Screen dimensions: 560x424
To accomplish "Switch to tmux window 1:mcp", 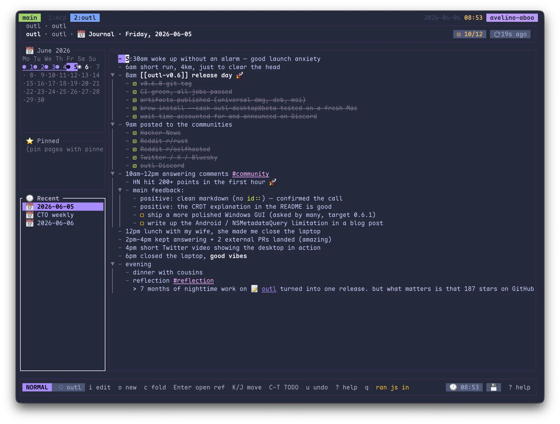I will [57, 18].
